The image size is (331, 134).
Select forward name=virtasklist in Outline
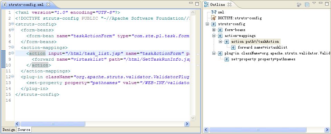pyautogui.click(x=262, y=48)
